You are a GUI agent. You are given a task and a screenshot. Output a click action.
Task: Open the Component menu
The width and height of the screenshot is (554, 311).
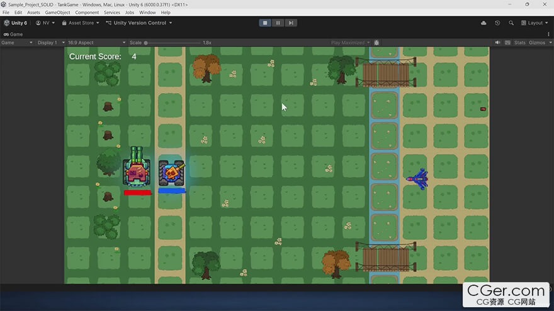click(x=87, y=13)
